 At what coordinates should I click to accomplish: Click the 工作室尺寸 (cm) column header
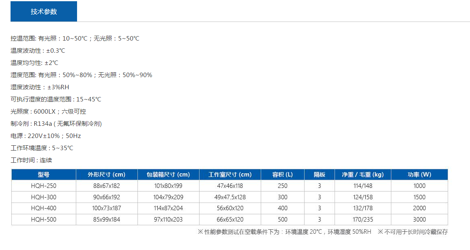pyautogui.click(x=230, y=175)
